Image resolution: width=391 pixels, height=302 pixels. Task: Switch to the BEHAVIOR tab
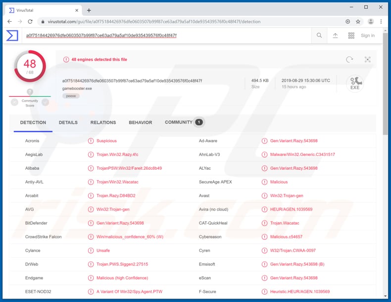click(x=141, y=122)
